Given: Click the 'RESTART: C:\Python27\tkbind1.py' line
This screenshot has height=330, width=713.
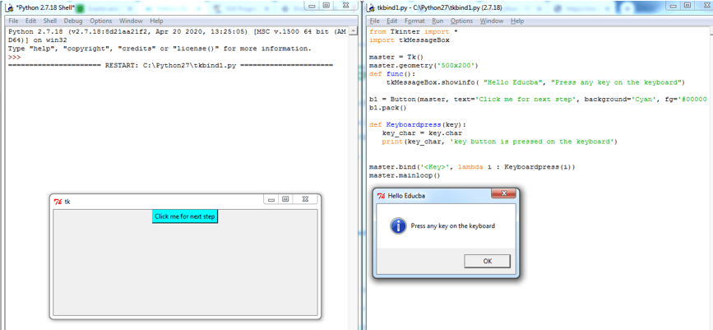Looking at the screenshot, I should [170, 65].
